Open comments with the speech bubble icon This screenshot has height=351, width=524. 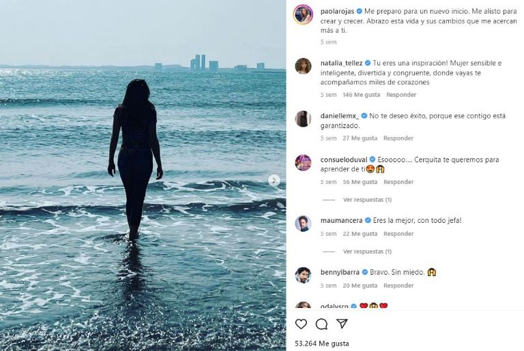[x=321, y=324]
